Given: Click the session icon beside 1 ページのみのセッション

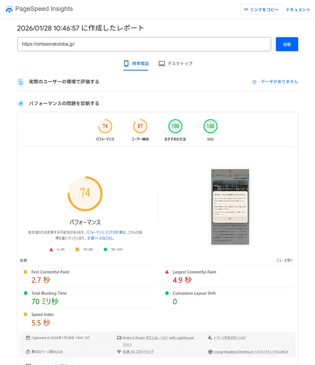Looking at the screenshot, I should click(x=210, y=338).
